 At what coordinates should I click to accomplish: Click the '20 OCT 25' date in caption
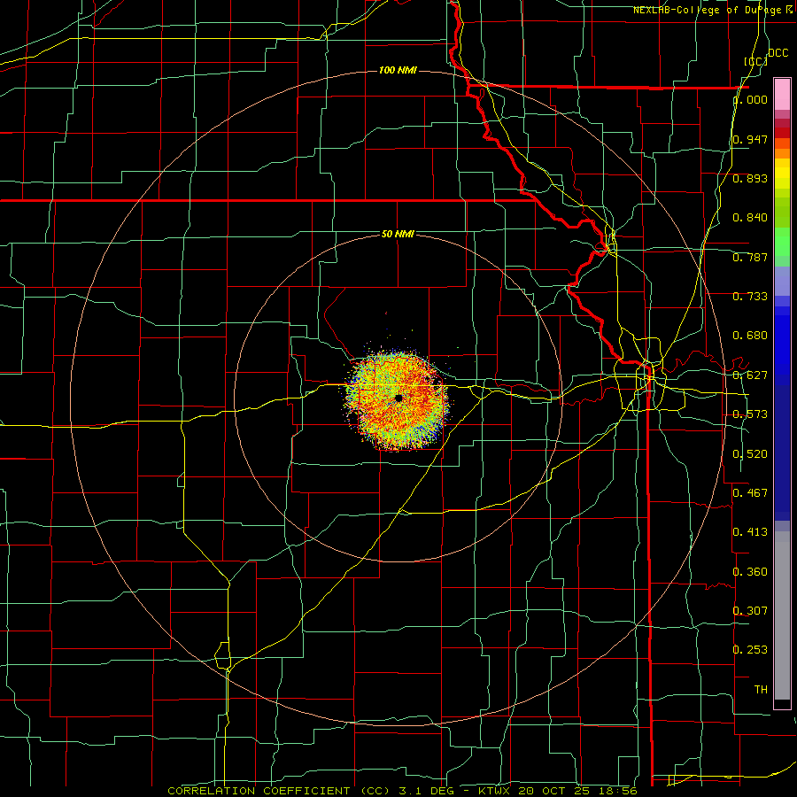(x=553, y=791)
